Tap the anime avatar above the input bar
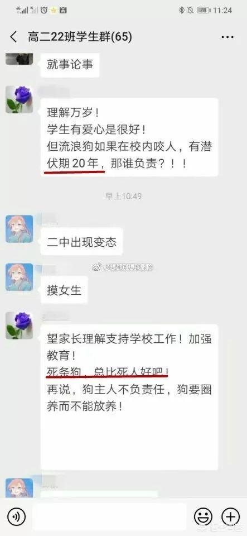Screen dimensions: 247x536 point(20,487)
